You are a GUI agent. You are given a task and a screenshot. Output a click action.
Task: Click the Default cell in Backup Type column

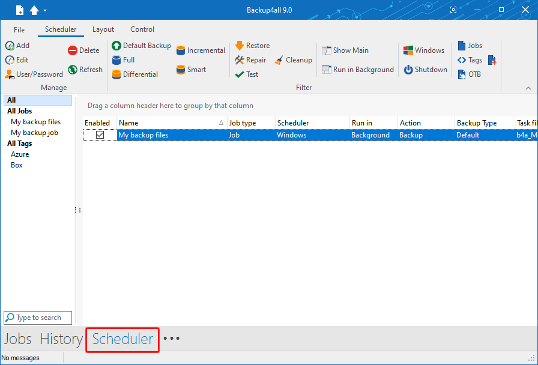[485, 135]
